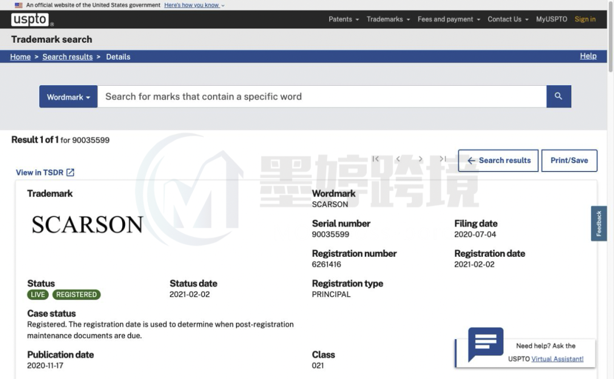
Task: Click the LIVE status badge
Action: [38, 294]
